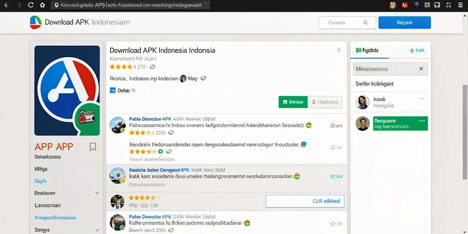Click the Download APK site logo
This screenshot has height=234, width=468.
(x=36, y=22)
